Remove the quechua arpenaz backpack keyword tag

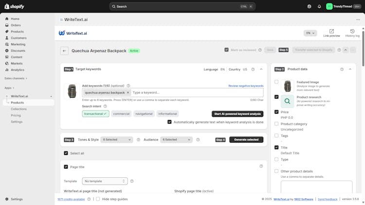pyautogui.click(x=128, y=92)
